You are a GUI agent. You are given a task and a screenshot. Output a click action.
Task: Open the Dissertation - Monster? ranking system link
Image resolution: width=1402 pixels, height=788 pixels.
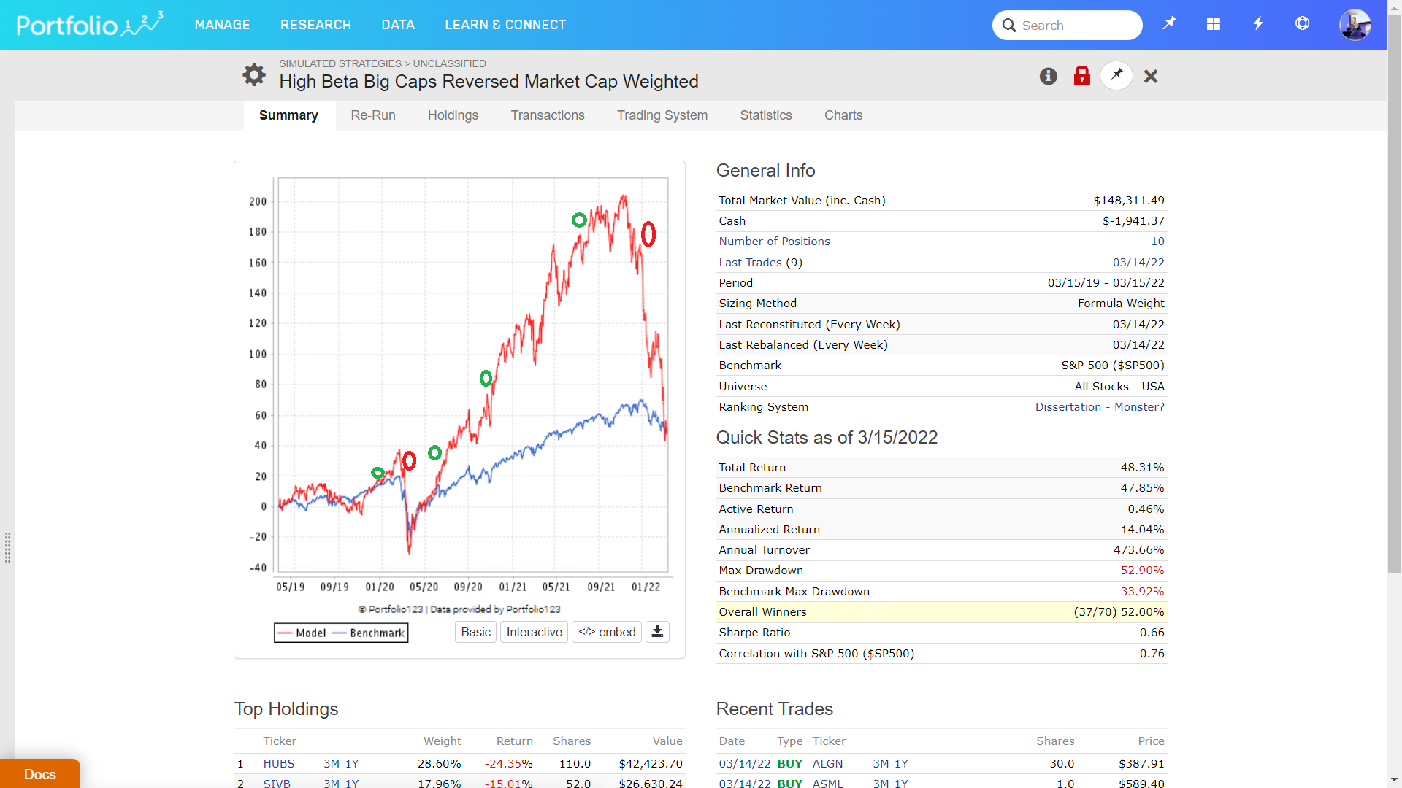pos(1099,407)
